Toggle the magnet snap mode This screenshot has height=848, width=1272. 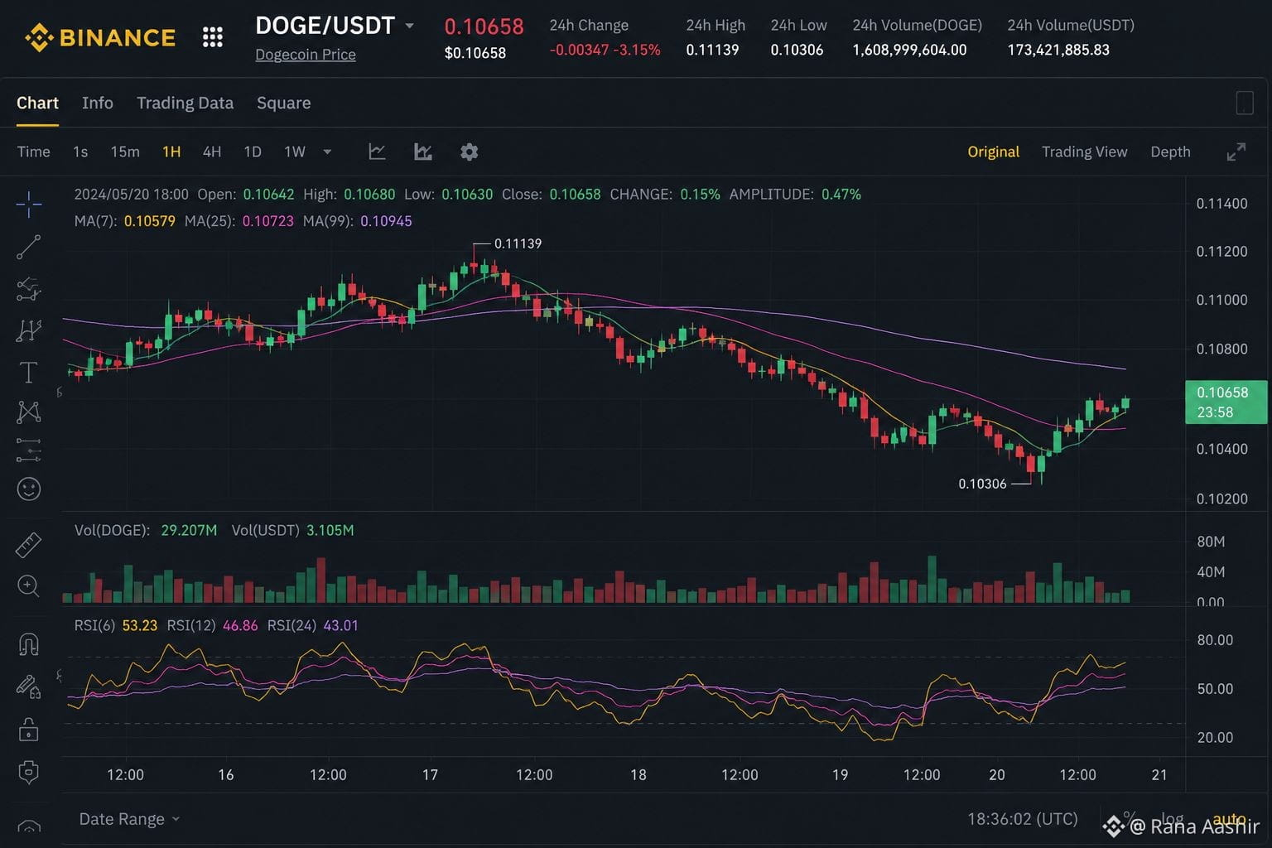[x=29, y=644]
